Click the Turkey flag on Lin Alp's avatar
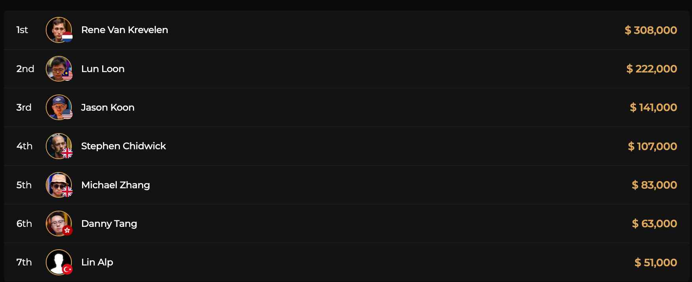Image resolution: width=692 pixels, height=282 pixels. (x=67, y=269)
